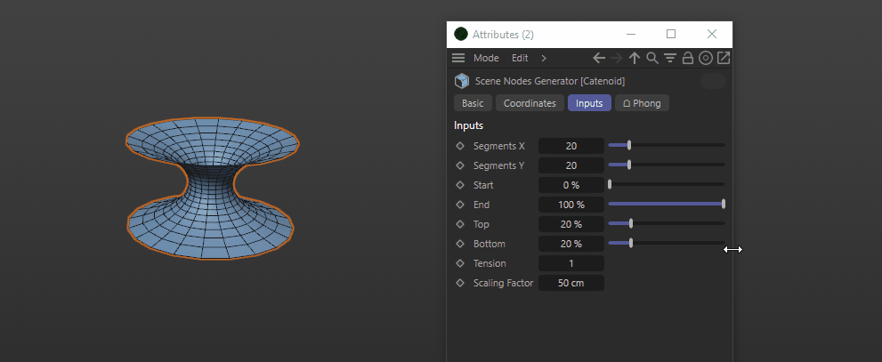The height and width of the screenshot is (362, 882).
Task: Open the Mode menu
Action: (x=486, y=58)
